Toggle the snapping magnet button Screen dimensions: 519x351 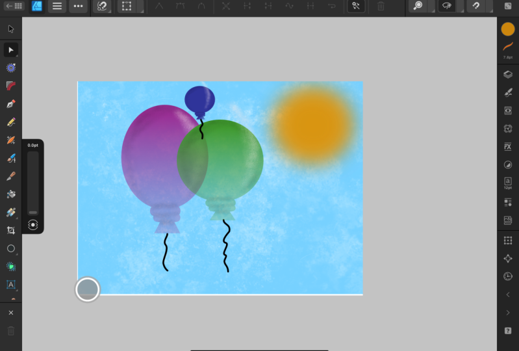coord(476,6)
